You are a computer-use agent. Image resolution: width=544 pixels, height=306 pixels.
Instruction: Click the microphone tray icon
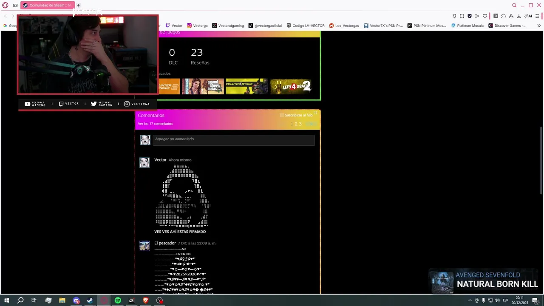pyautogui.click(x=483, y=300)
